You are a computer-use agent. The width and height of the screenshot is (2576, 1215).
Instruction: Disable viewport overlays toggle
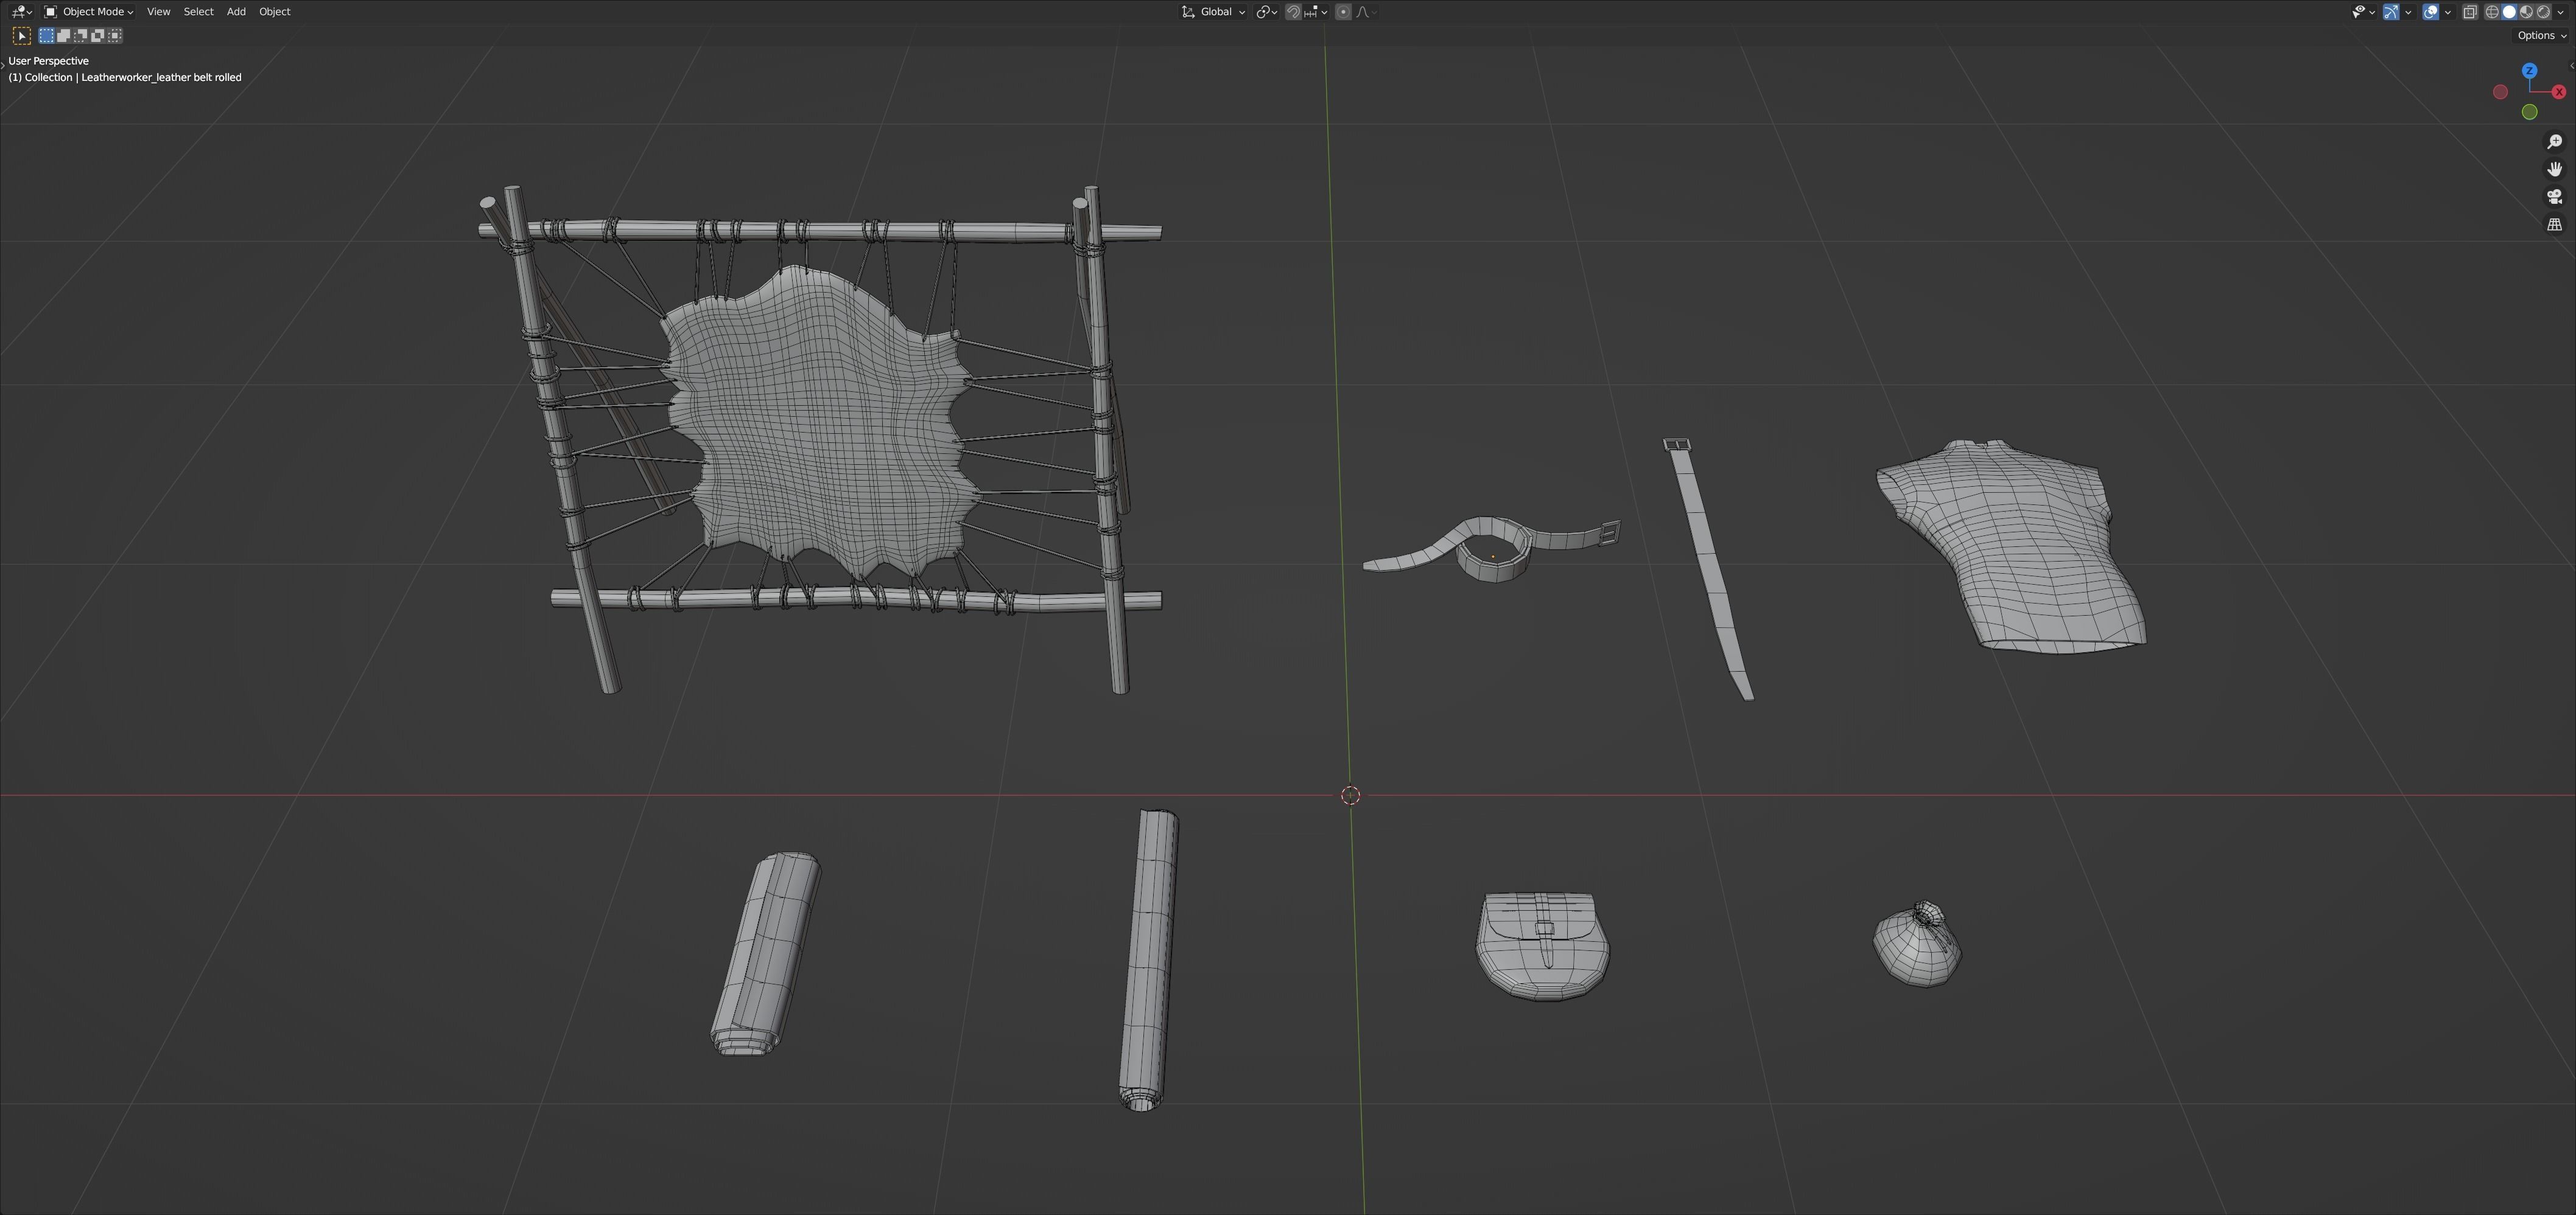pyautogui.click(x=2431, y=12)
